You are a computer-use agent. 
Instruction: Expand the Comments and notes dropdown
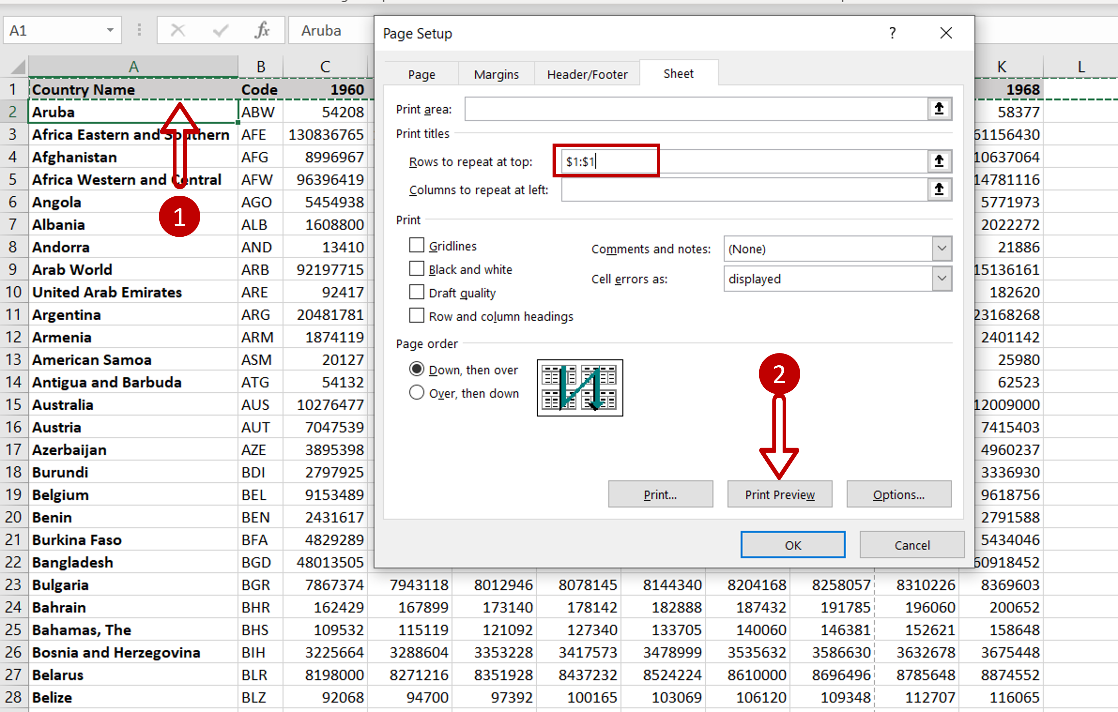pyautogui.click(x=941, y=249)
